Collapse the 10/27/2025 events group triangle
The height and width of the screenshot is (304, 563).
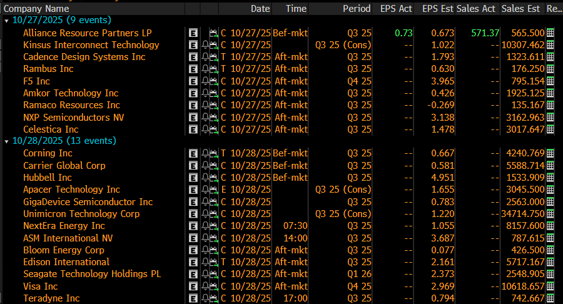coord(6,21)
